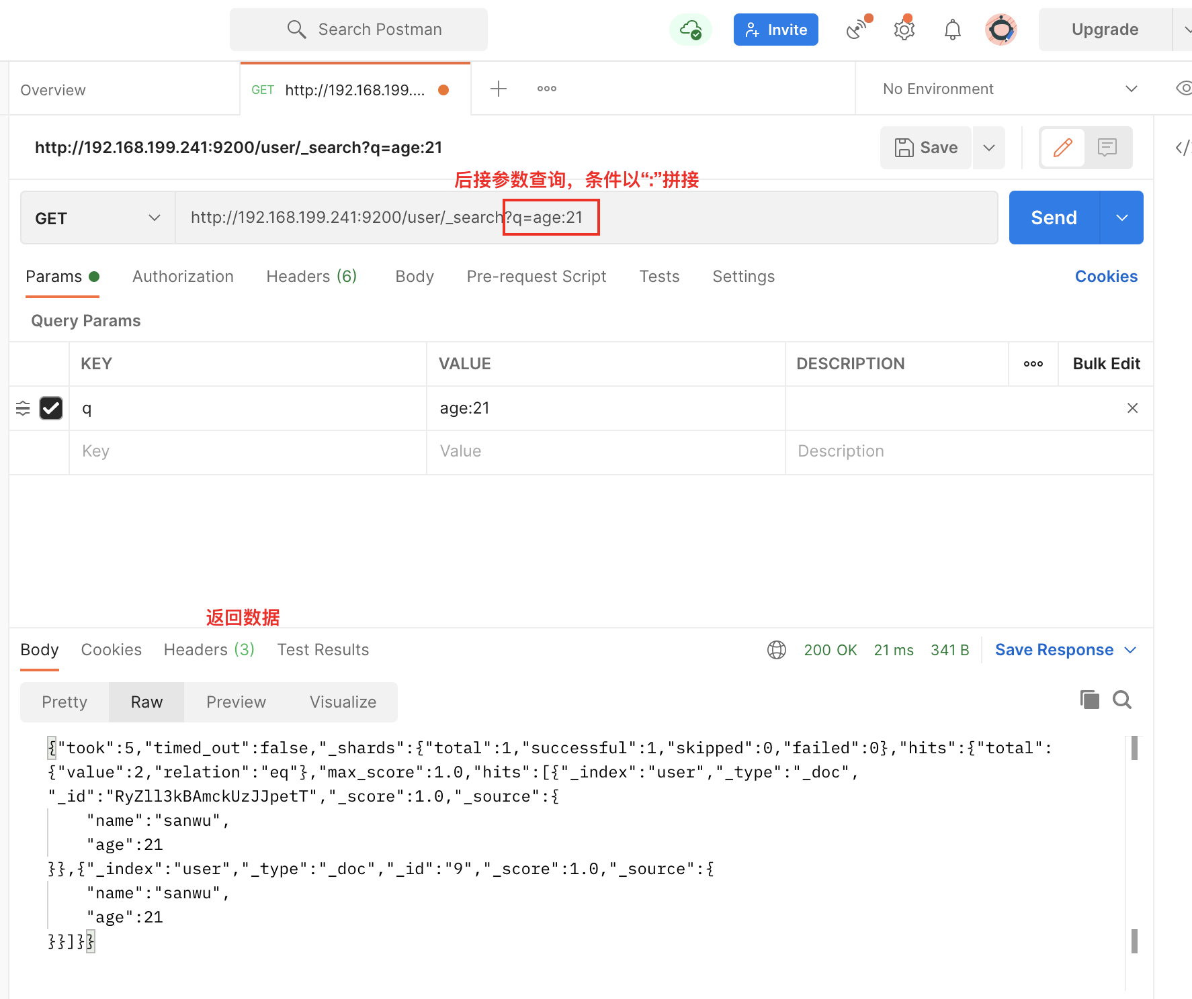This screenshot has width=1192, height=999.
Task: Open the notifications bell
Action: click(x=953, y=30)
